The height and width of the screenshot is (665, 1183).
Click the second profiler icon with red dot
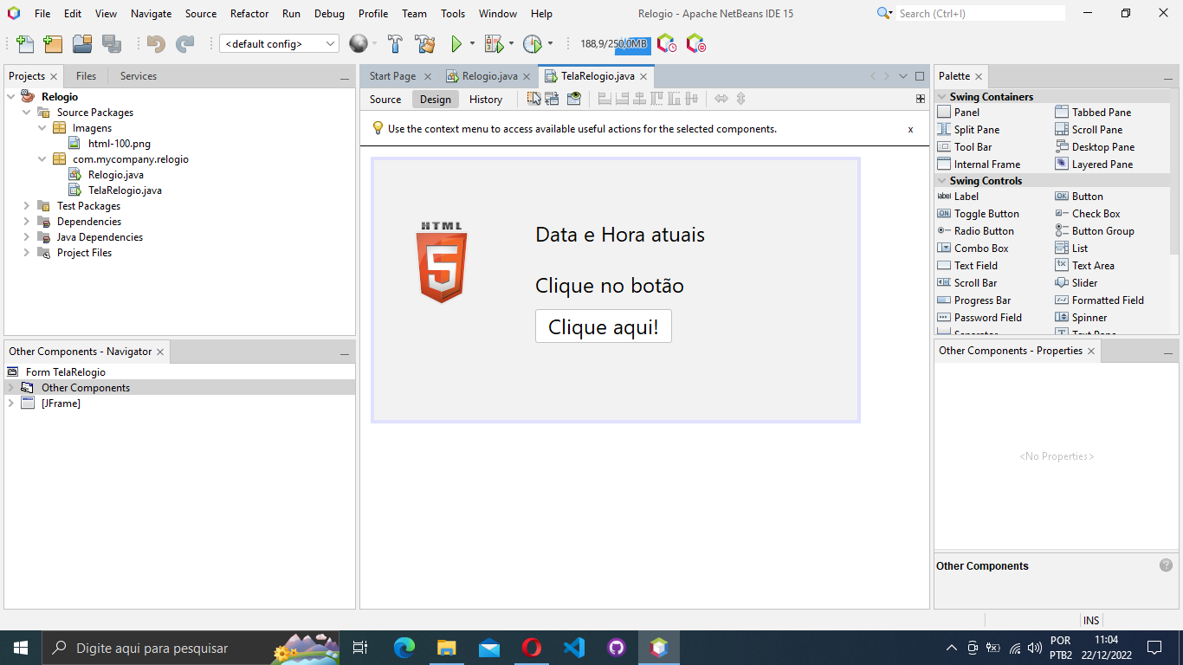pyautogui.click(x=695, y=43)
